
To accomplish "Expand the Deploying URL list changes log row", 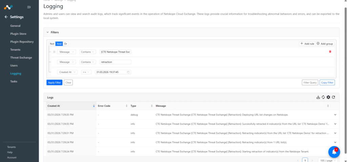I will click(335, 115).
